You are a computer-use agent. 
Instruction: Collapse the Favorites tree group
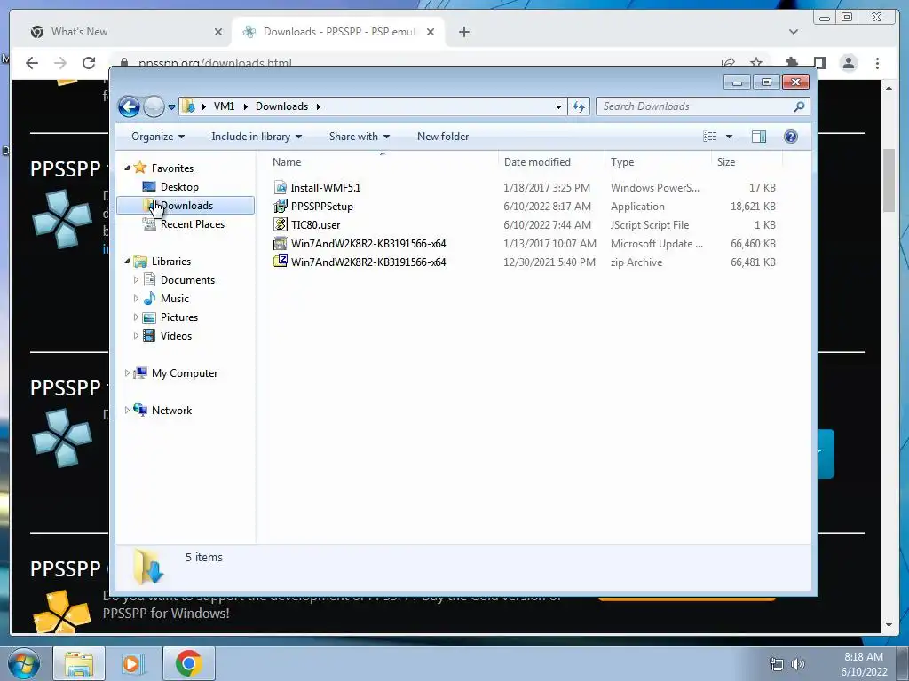[x=127, y=168]
